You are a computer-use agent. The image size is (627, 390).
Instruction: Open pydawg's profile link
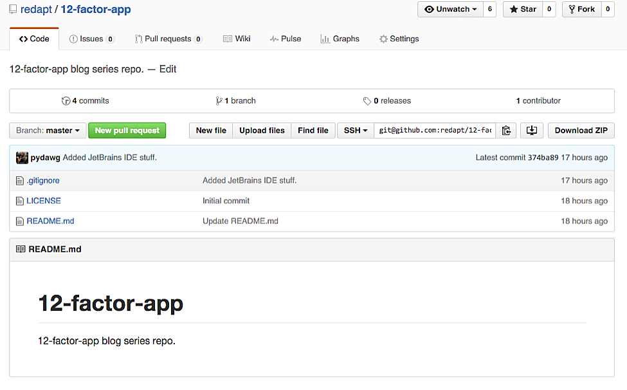pyautogui.click(x=45, y=158)
